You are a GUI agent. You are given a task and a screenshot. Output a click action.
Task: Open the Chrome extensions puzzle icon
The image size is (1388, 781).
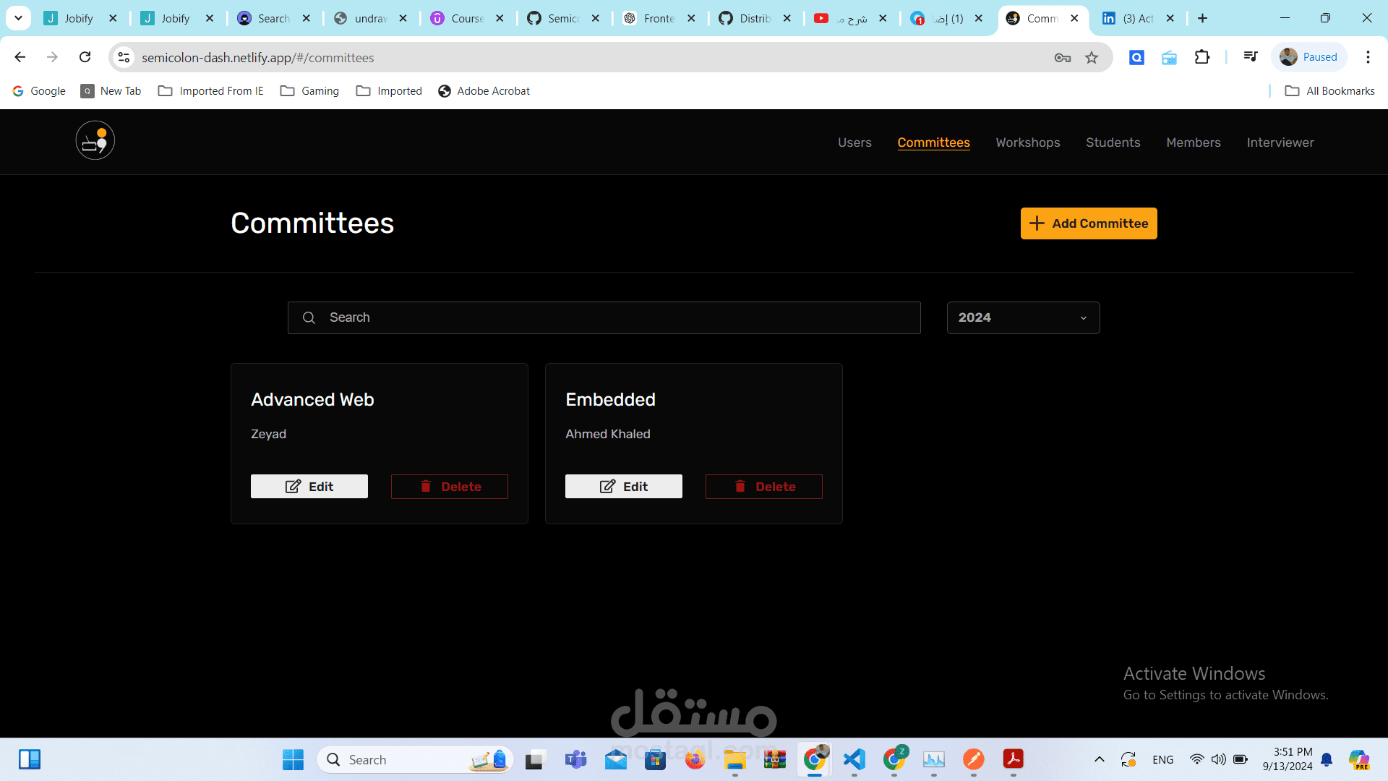point(1202,57)
